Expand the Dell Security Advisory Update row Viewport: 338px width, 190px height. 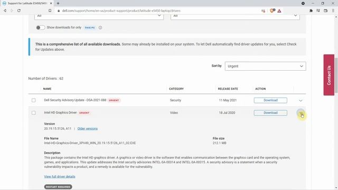click(301, 100)
